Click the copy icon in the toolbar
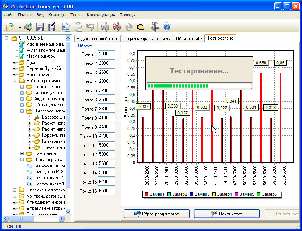The height and width of the screenshot is (231, 302). pos(67,27)
